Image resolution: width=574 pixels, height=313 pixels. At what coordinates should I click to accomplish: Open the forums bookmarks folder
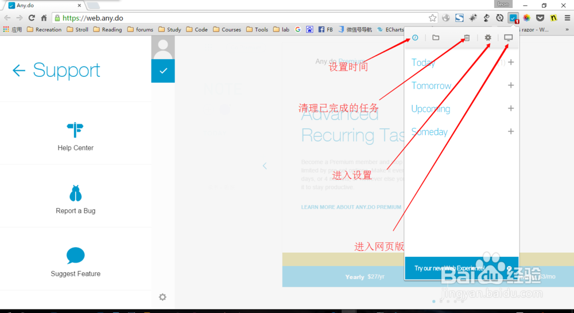click(140, 30)
